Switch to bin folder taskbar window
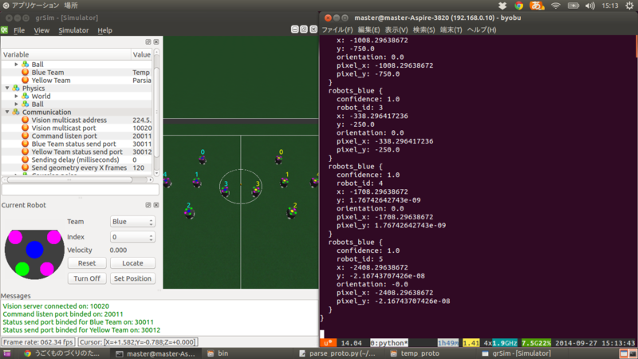The image size is (638, 359). click(218, 353)
